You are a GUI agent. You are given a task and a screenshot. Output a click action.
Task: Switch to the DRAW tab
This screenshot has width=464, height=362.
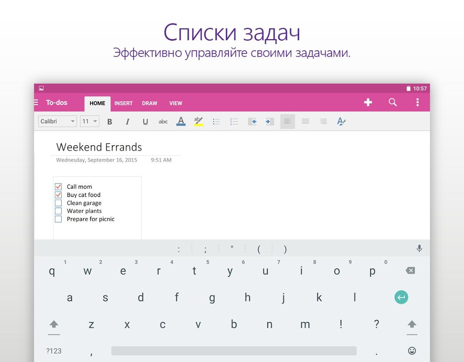click(149, 103)
